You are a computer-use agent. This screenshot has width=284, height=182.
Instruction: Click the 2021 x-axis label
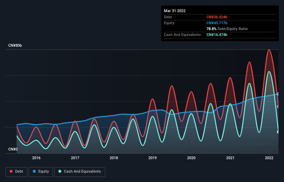[230, 158]
